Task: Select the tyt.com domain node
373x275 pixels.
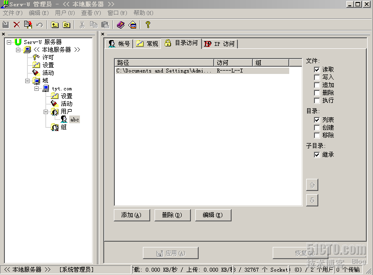Action: (x=62, y=88)
